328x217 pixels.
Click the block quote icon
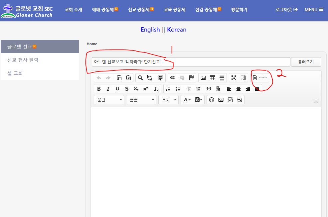click(x=209, y=89)
